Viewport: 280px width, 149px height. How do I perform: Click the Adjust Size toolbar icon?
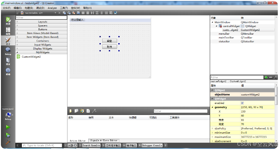click(x=116, y=13)
